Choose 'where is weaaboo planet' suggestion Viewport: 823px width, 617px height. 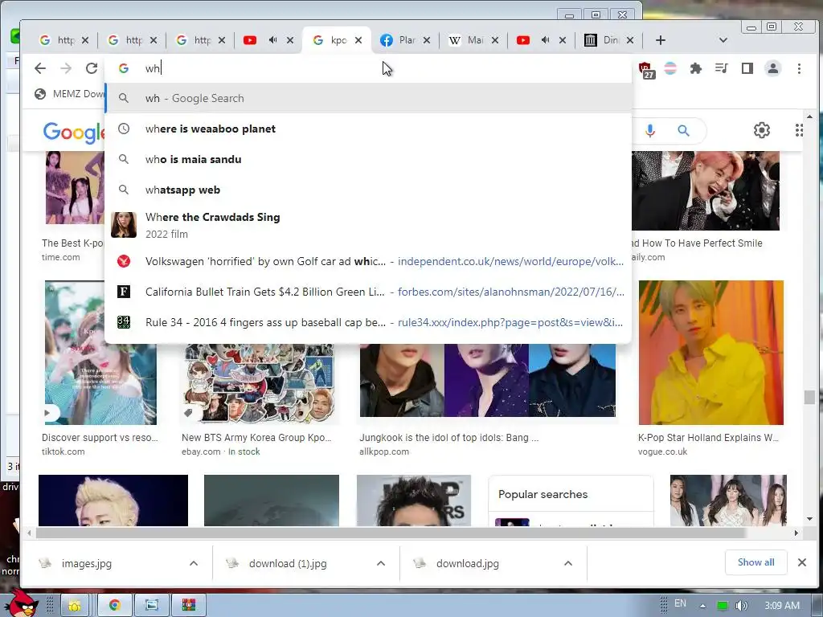pyautogui.click(x=368, y=129)
